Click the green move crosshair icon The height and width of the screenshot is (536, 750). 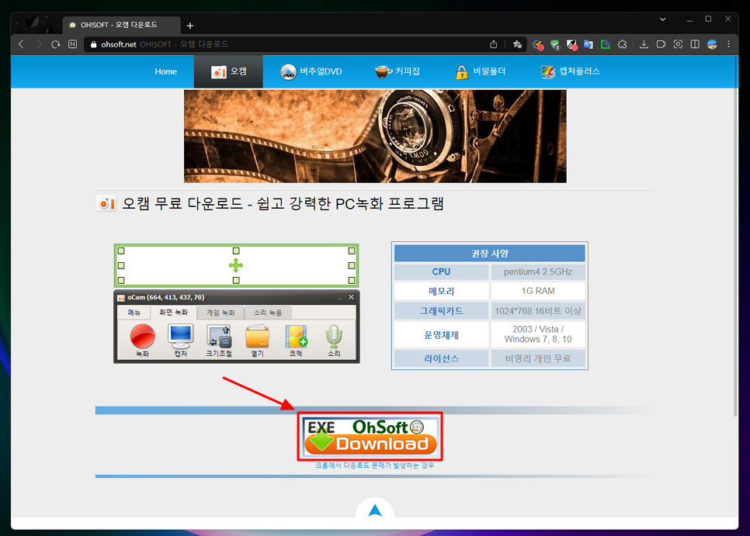click(236, 265)
